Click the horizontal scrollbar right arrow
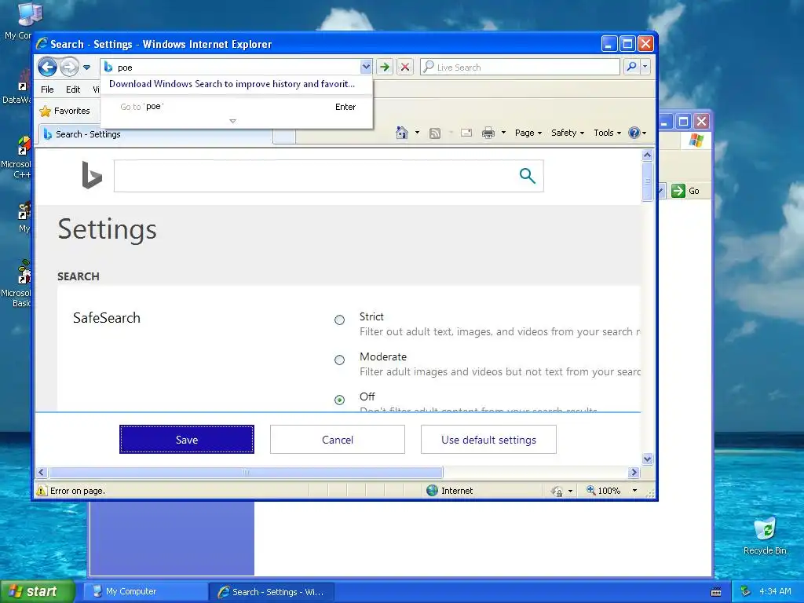 (x=634, y=472)
